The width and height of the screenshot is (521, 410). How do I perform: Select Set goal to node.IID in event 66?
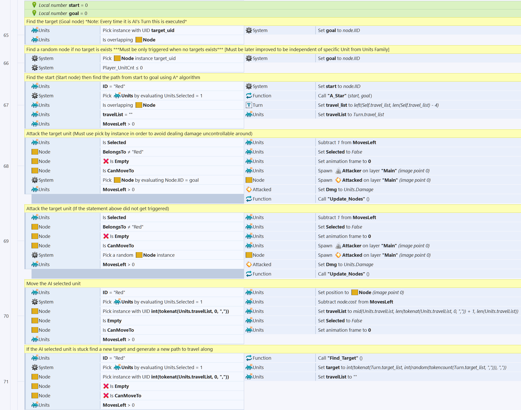pos(339,58)
